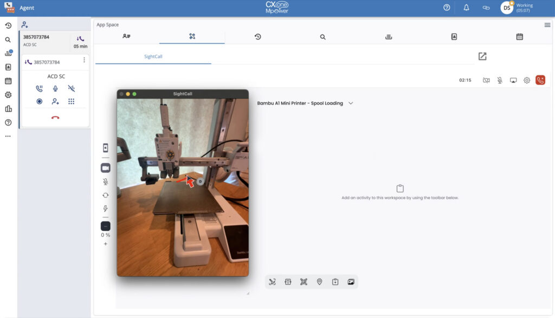
Task: Open the search icon in the left sidebar
Action: point(8,40)
